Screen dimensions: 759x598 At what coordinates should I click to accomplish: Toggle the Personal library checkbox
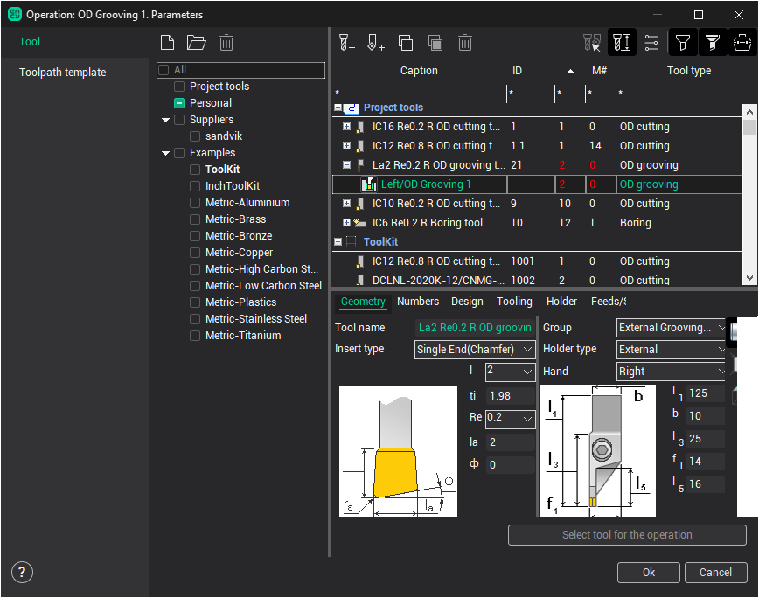179,103
